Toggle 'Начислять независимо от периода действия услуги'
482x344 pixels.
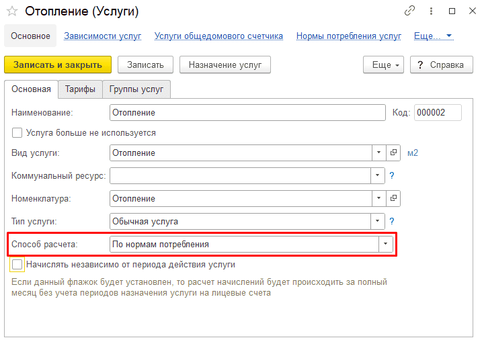point(17,265)
